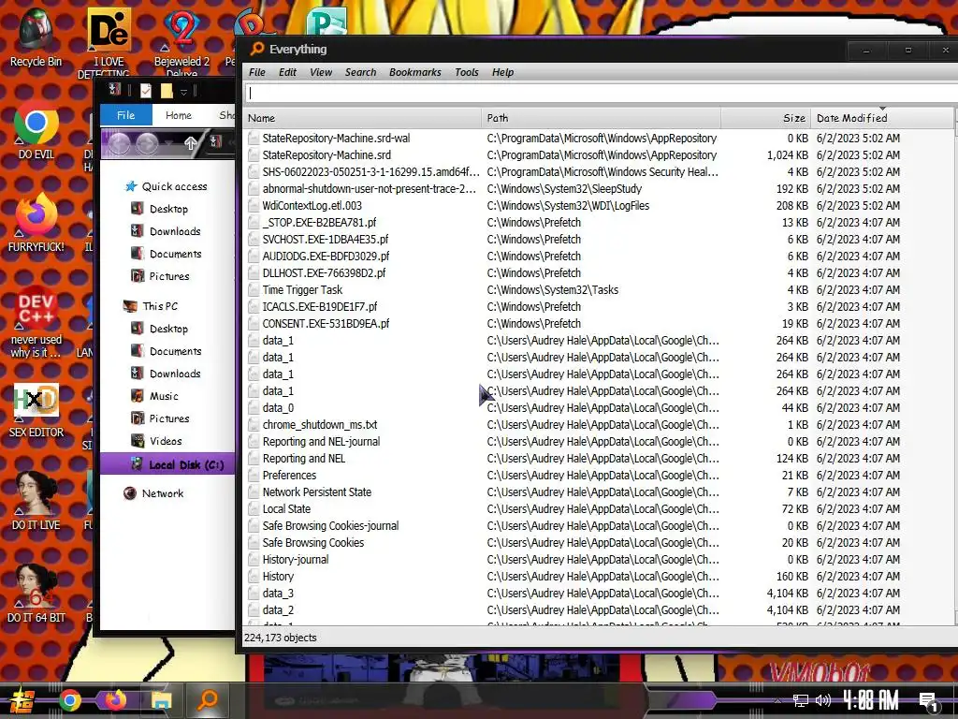Launch Chrome from the taskbar
The image size is (958, 719).
coord(69,700)
